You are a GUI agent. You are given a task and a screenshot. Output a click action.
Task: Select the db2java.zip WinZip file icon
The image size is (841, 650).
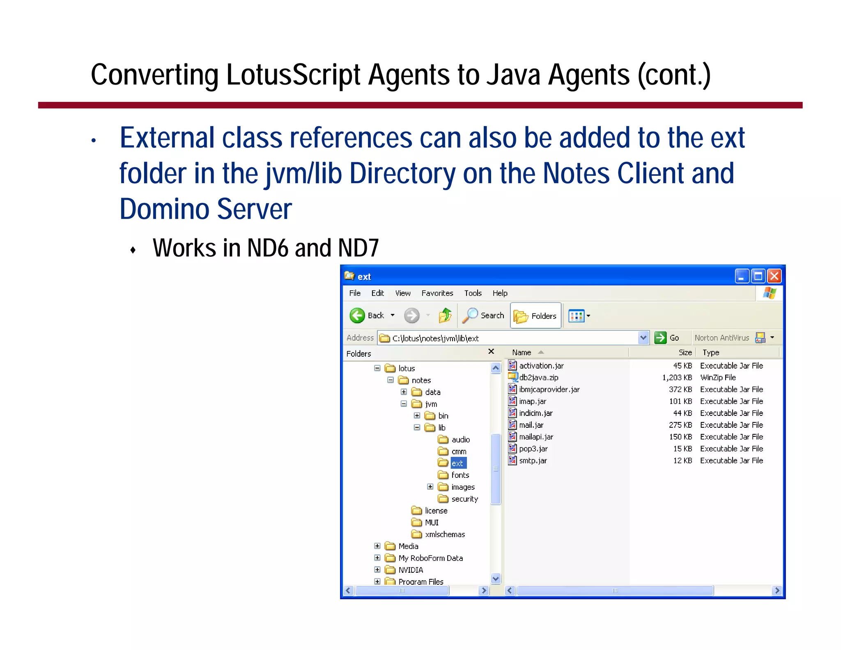point(512,377)
